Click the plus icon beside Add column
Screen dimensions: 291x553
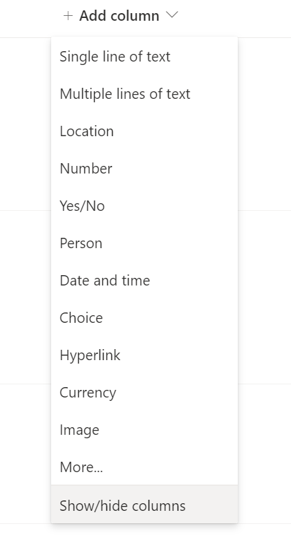pos(68,15)
